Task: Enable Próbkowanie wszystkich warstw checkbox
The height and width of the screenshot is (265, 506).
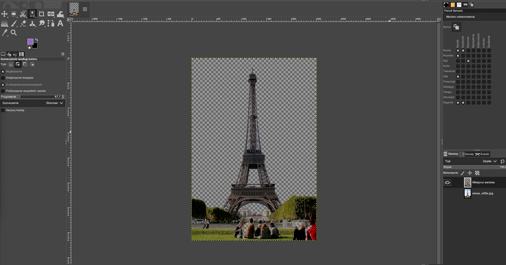Action: click(x=3, y=91)
